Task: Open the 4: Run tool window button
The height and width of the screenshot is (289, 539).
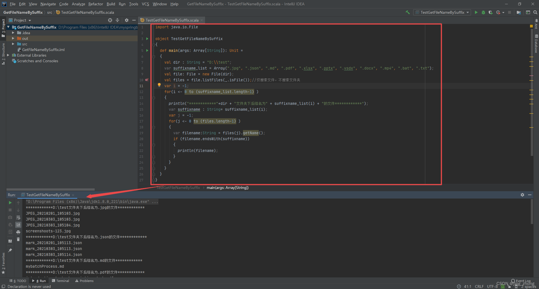Action: [x=39, y=281]
